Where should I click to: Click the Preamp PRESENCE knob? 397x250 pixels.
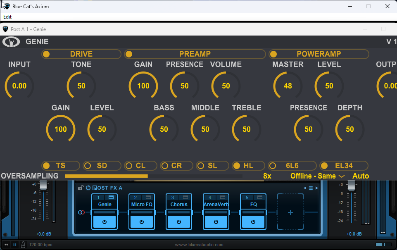click(x=185, y=86)
